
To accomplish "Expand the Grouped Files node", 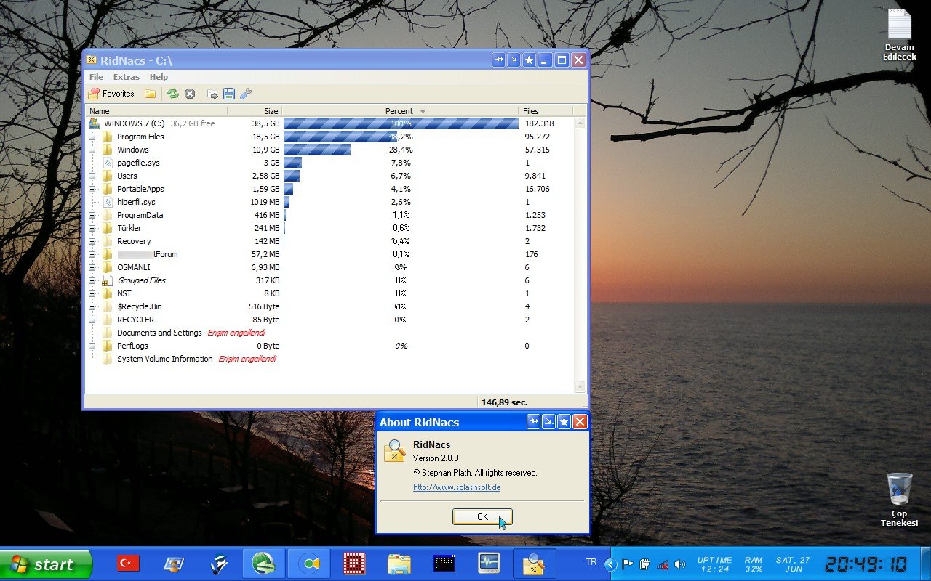I will tap(92, 280).
